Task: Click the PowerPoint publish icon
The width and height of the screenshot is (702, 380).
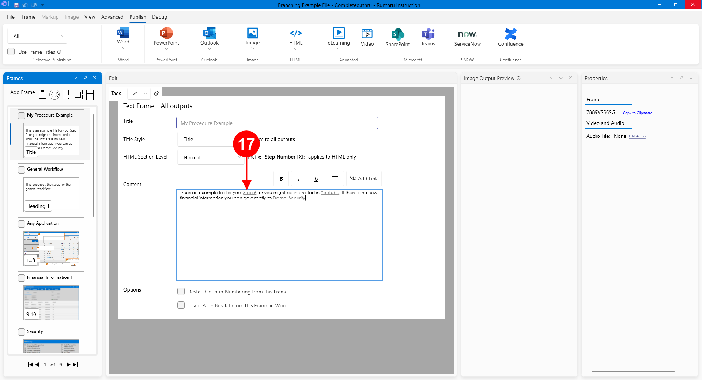Action: 166,34
